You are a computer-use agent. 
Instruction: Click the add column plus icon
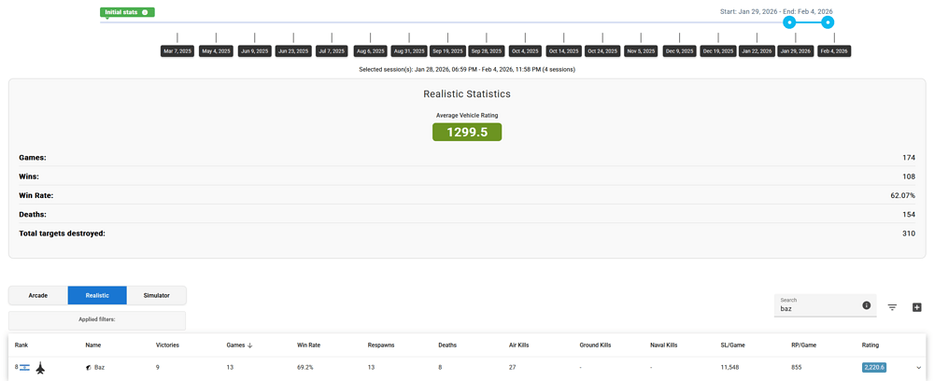916,307
